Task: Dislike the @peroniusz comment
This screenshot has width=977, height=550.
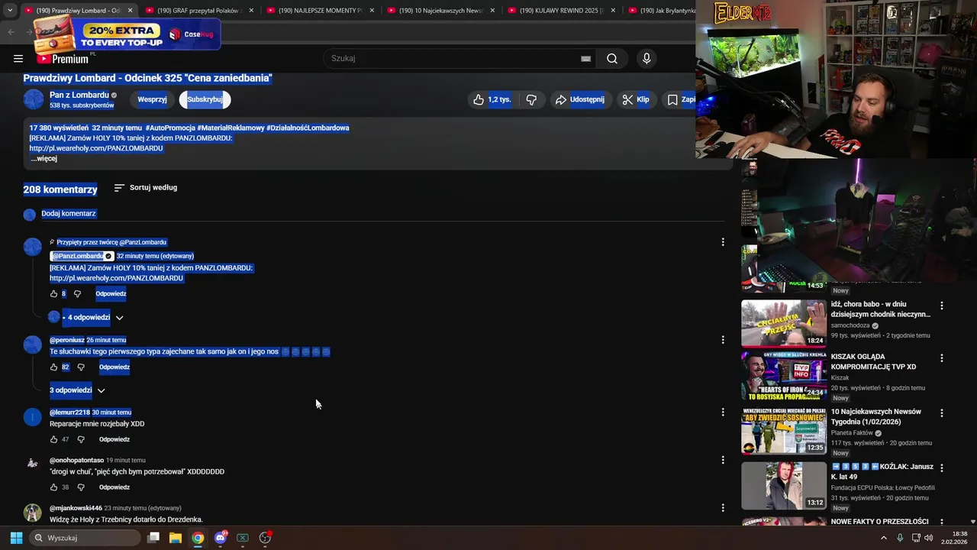Action: click(x=81, y=367)
